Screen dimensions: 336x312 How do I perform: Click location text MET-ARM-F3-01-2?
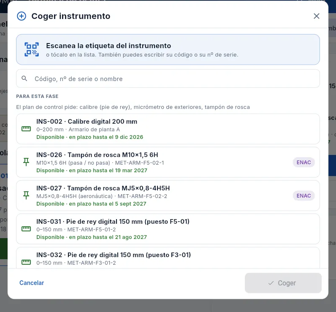92,263
